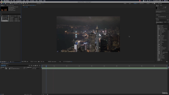Click the Project panel flames thumbnail
The width and height of the screenshot is (169, 95).
[x=4, y=9]
